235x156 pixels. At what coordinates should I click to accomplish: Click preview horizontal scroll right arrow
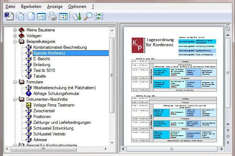222,149
